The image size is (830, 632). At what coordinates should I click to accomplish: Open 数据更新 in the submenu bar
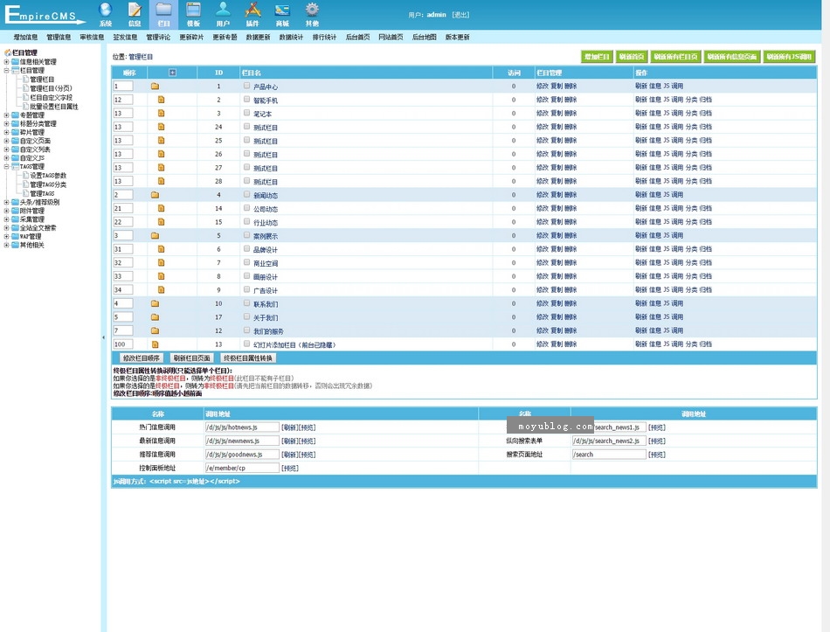coord(258,37)
